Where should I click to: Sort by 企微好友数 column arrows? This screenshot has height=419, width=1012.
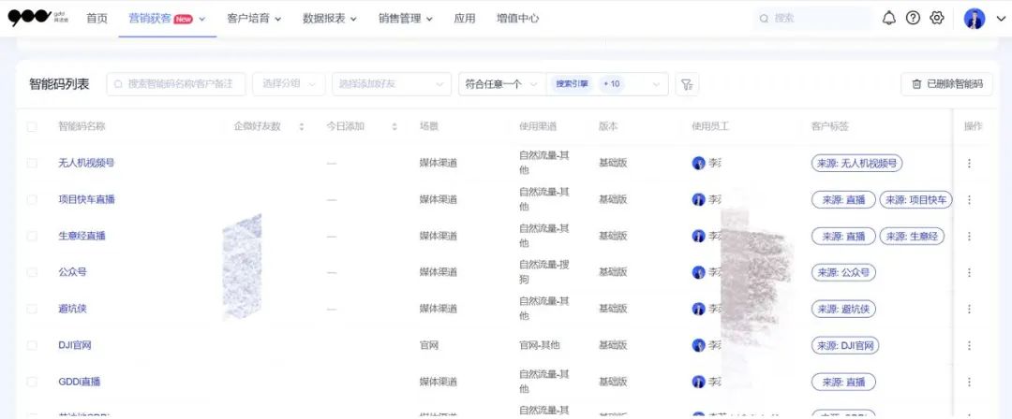point(302,127)
